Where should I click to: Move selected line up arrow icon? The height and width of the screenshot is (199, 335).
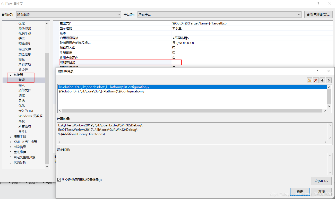coord(329,80)
